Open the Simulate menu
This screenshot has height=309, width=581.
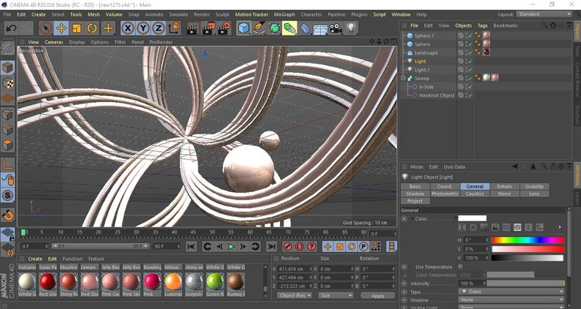click(179, 14)
